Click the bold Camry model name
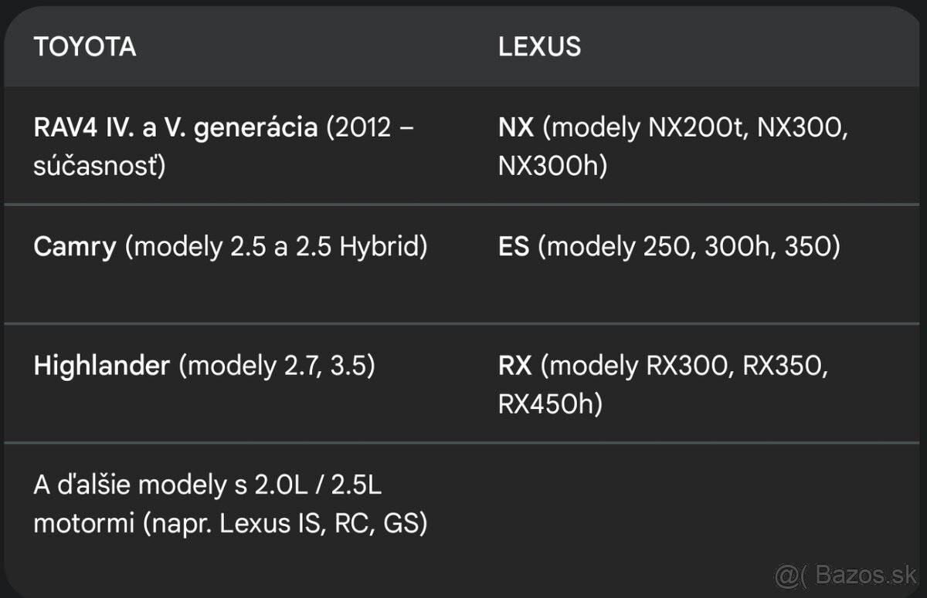927x598 pixels. click(74, 247)
